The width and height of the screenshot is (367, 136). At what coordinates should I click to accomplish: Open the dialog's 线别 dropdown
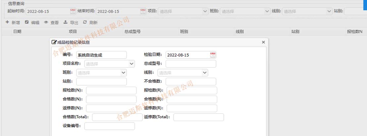[x=205, y=73]
